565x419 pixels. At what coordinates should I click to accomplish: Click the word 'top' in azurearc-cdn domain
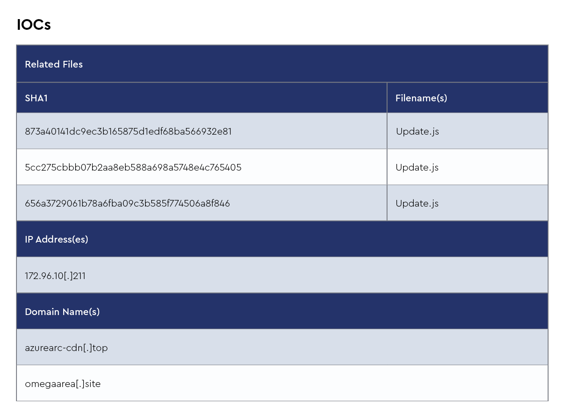coord(100,348)
